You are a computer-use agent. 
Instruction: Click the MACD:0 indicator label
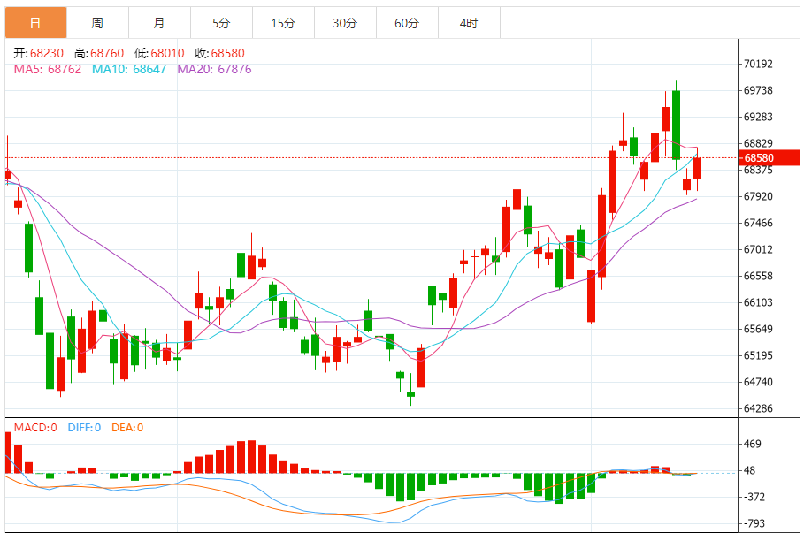click(35, 428)
